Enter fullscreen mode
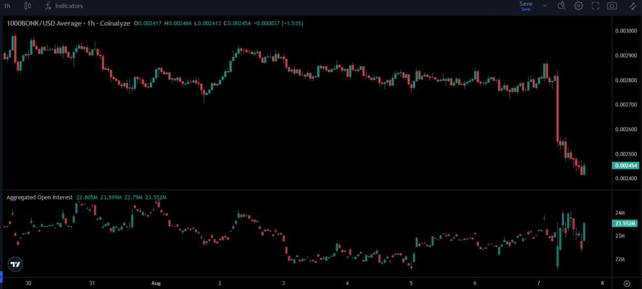The height and width of the screenshot is (289, 642). tap(595, 6)
